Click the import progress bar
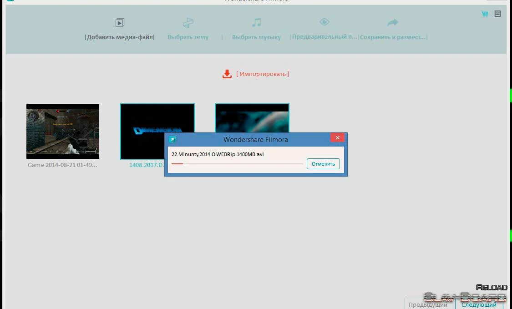512x309 pixels. point(237,164)
